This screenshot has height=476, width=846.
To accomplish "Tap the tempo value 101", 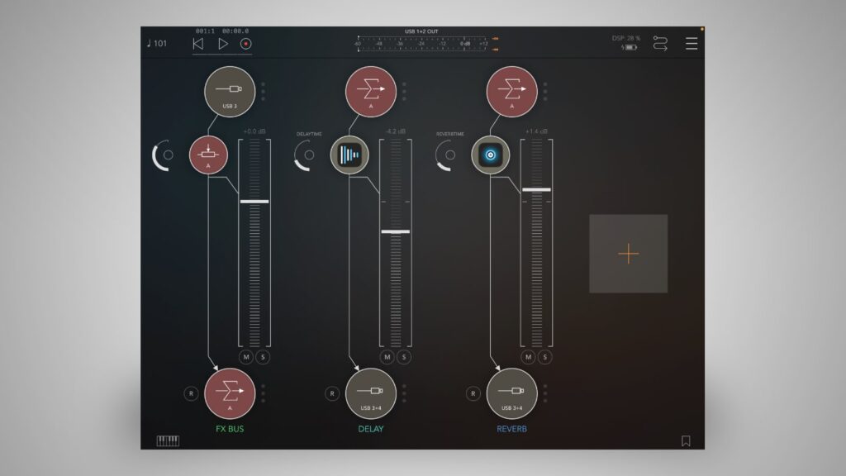I will tap(156, 44).
